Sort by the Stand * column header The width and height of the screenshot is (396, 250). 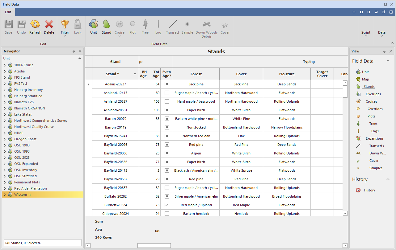click(116, 74)
